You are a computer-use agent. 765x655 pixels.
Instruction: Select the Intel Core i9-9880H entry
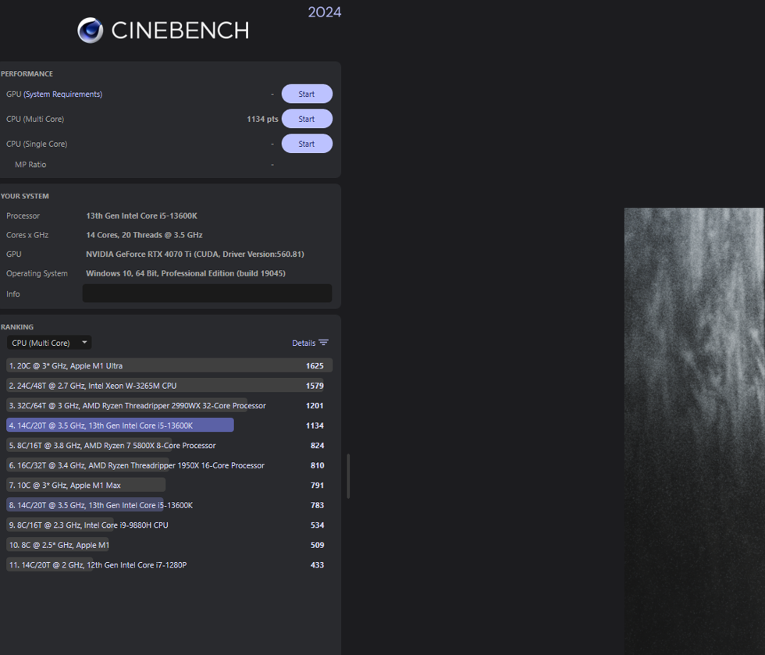169,525
